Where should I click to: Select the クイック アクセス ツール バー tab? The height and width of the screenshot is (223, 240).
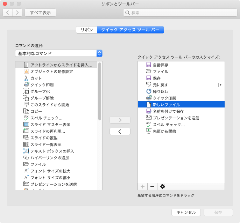(130, 30)
